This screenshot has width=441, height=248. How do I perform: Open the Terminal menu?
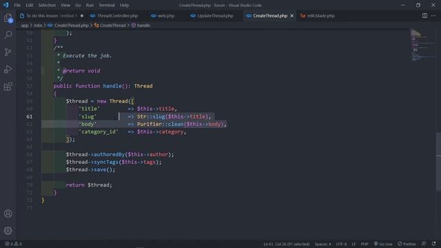click(107, 5)
